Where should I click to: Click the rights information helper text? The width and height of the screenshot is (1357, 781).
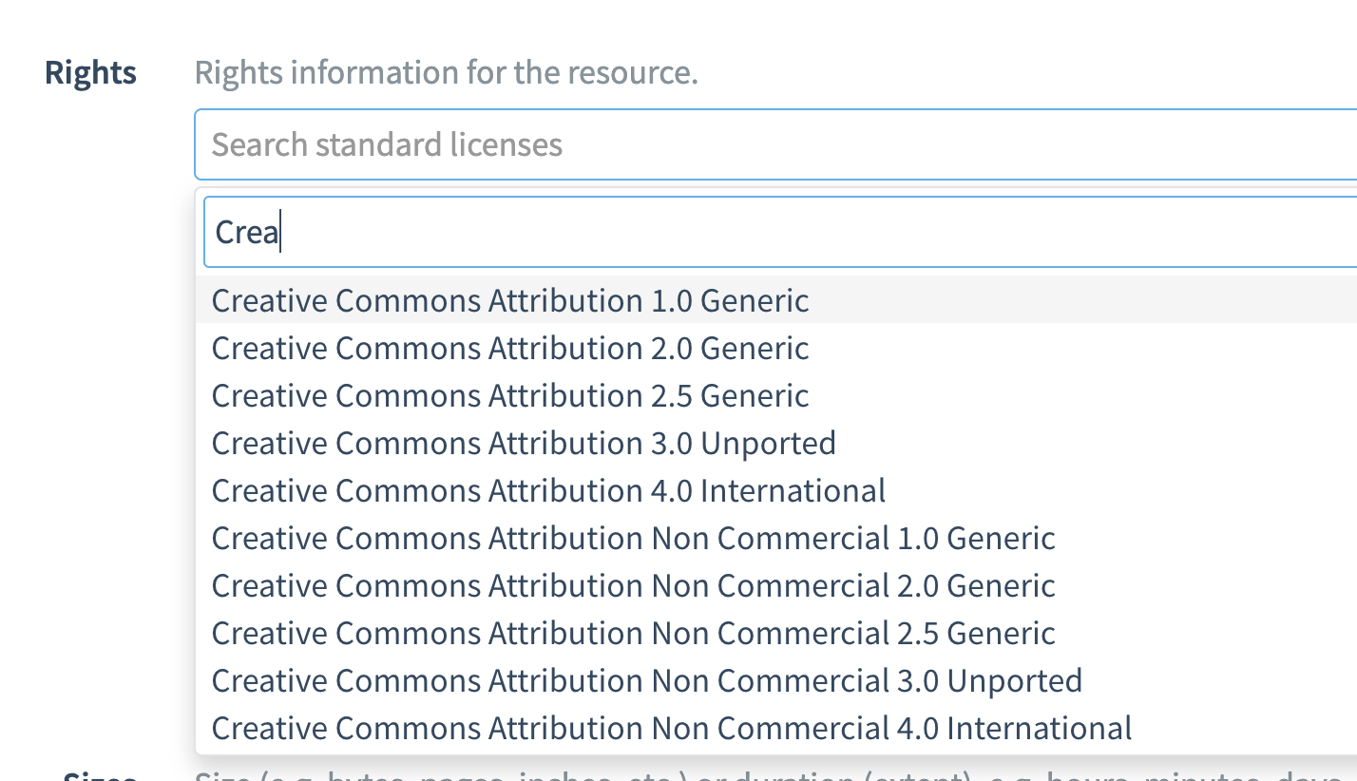(x=446, y=71)
